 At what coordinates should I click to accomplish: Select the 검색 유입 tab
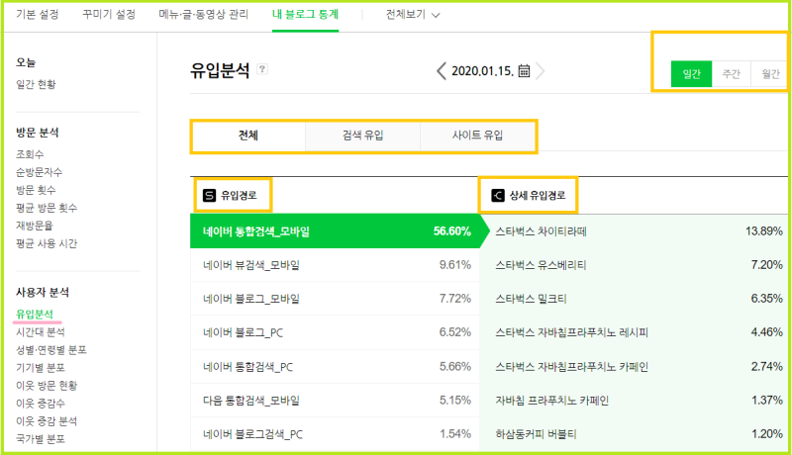coord(362,136)
